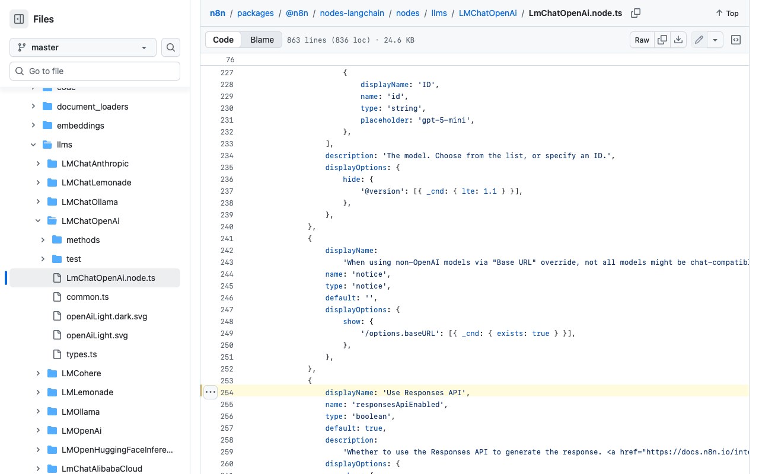Open LmChatOpenAi.node.ts in the file tree
This screenshot has height=474, width=759.
(x=95, y=278)
